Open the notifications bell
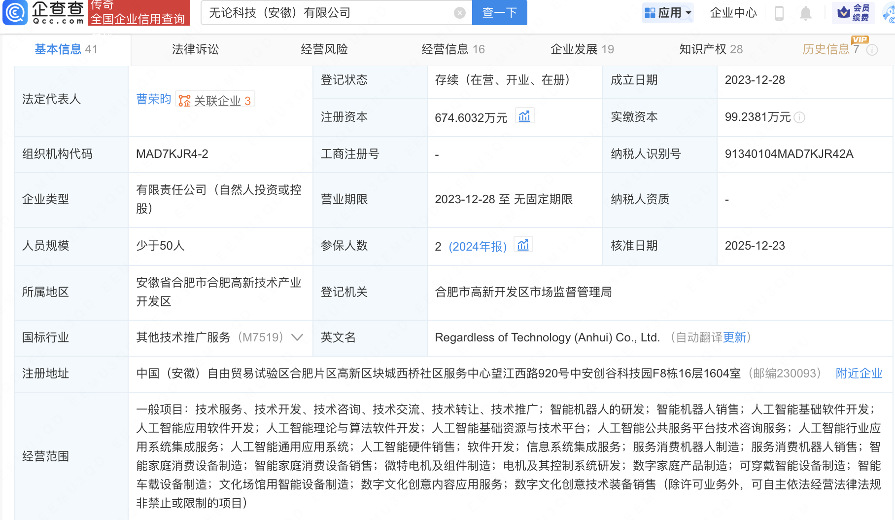The width and height of the screenshot is (895, 520). point(805,13)
